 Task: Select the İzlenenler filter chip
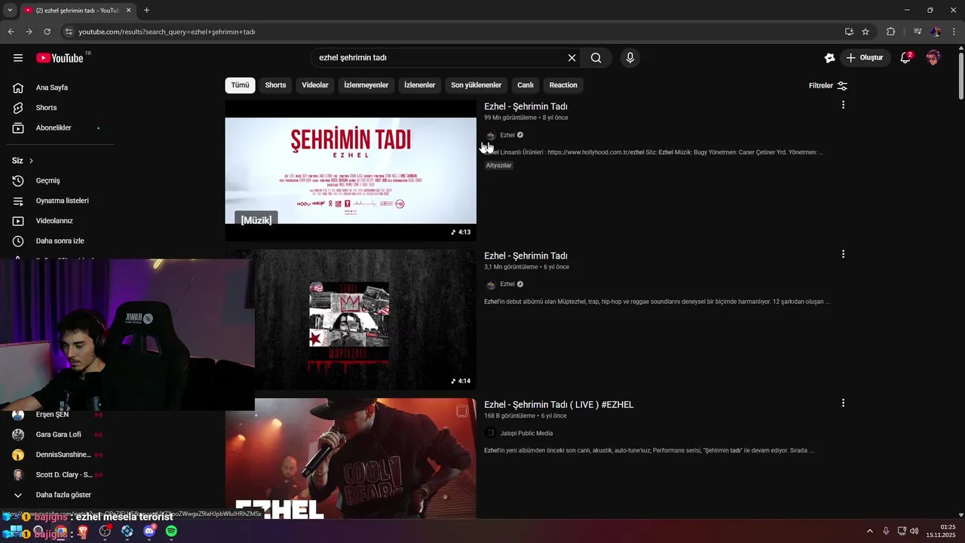coord(420,85)
